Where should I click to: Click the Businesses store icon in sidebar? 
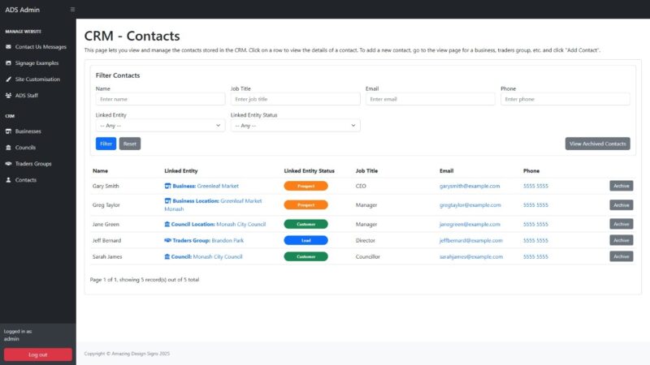(8, 131)
